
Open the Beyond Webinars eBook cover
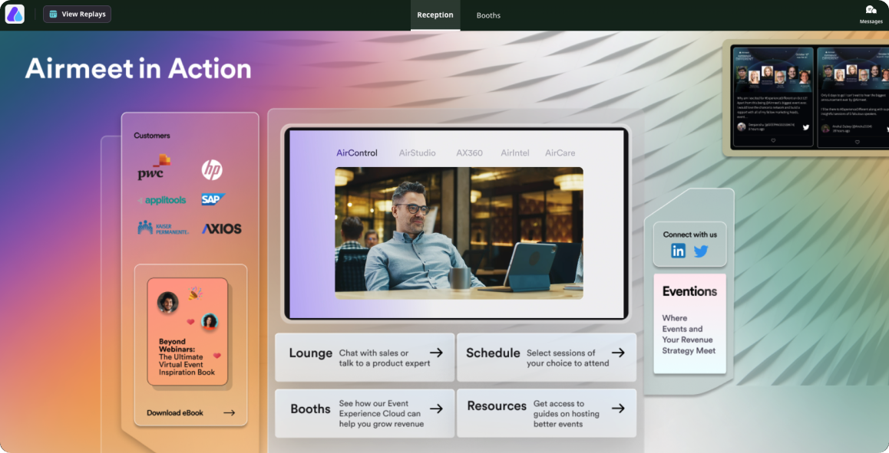point(187,332)
